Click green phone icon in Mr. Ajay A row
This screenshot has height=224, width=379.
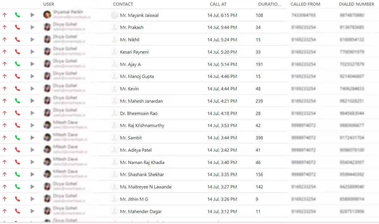[x=17, y=64]
